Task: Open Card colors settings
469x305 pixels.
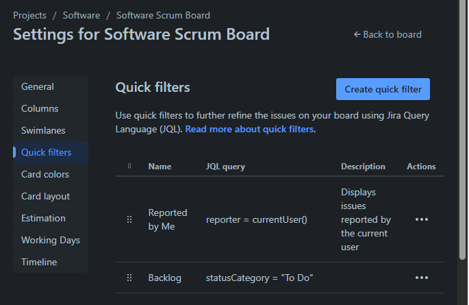Action: coord(51,174)
